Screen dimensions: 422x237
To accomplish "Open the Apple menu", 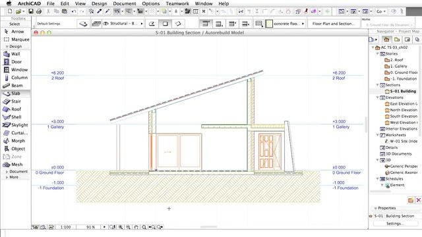I will pos(9,3).
